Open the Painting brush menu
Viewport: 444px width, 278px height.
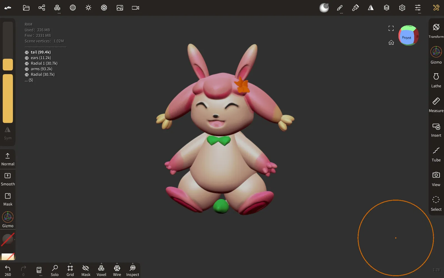pyautogui.click(x=355, y=8)
